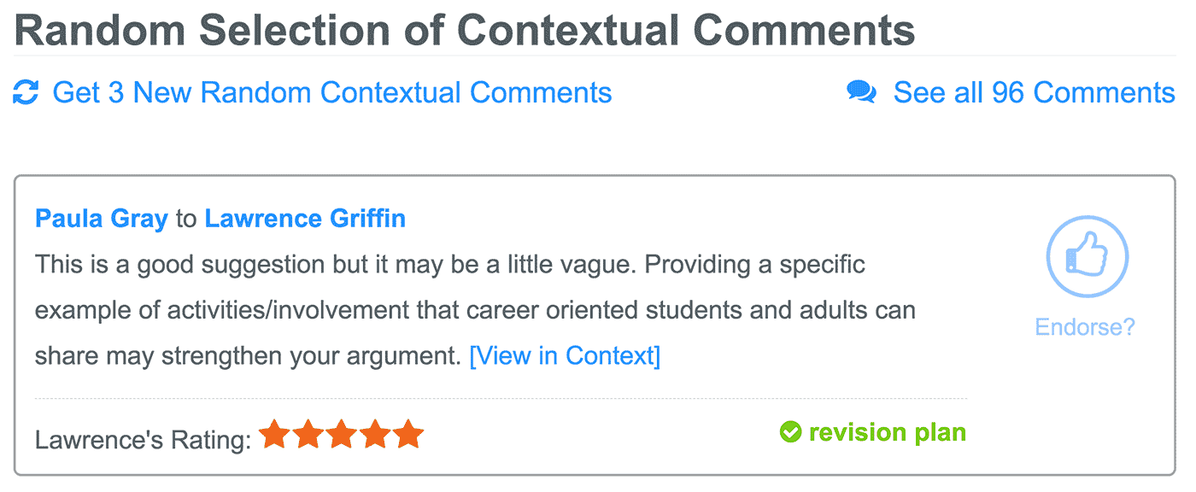The height and width of the screenshot is (492, 1196).
Task: Get 3 New Random Contextual Comments
Action: [332, 92]
